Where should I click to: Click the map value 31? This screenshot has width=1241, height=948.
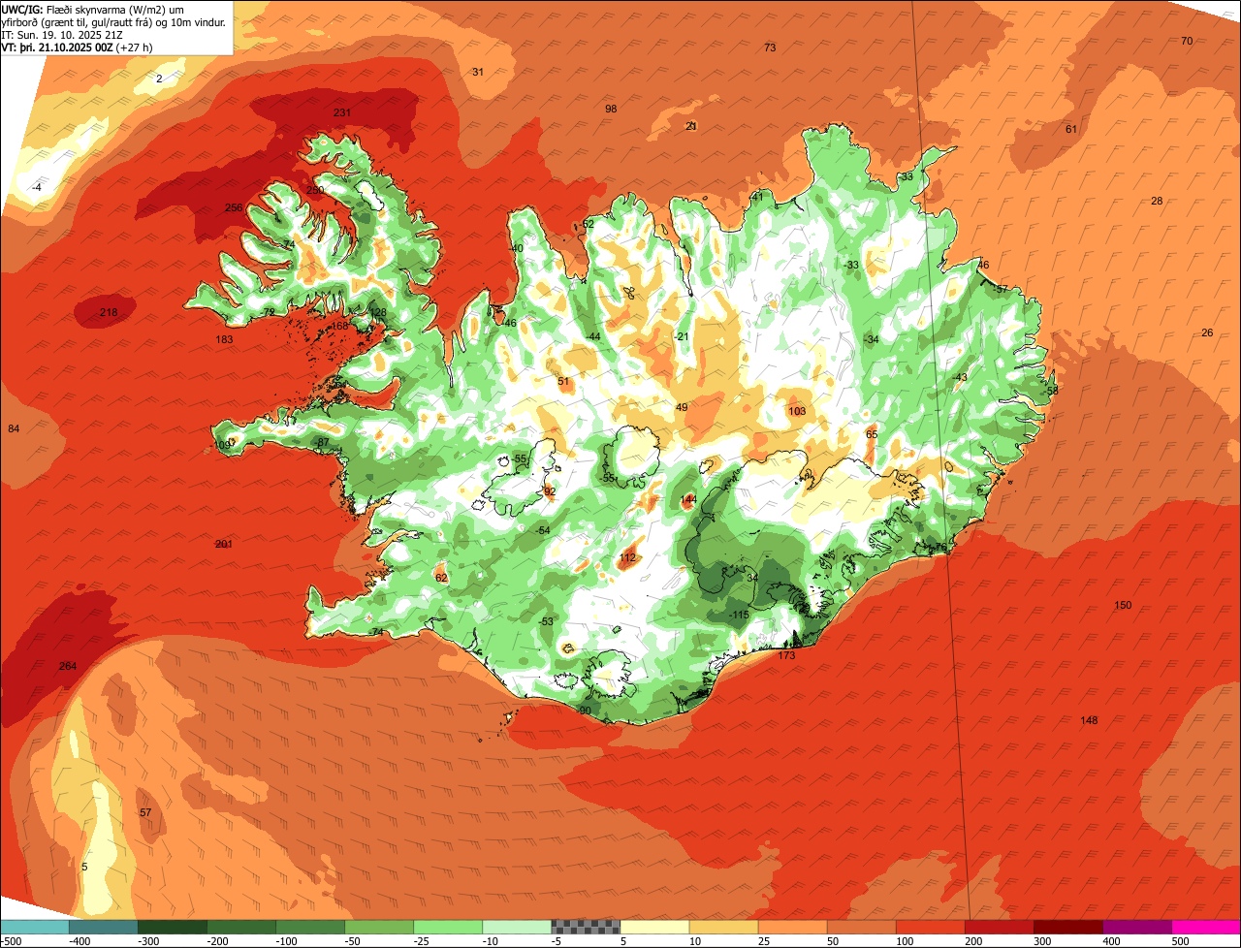(x=478, y=72)
